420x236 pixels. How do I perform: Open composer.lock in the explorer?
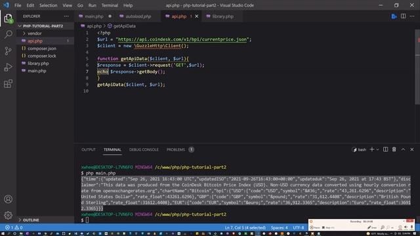(42, 56)
